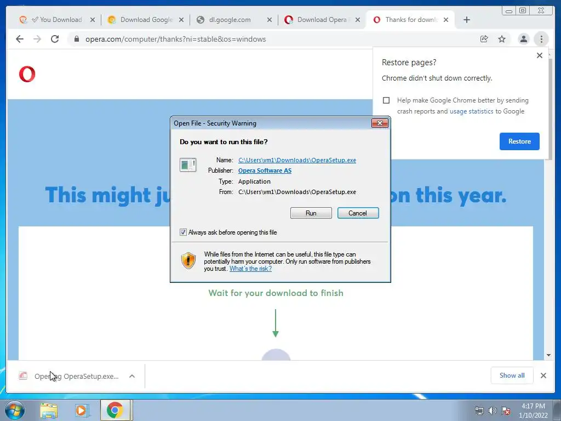Screen dimensions: 561x421
Task: Click the site lock icon in address bar
Action: (x=76, y=39)
